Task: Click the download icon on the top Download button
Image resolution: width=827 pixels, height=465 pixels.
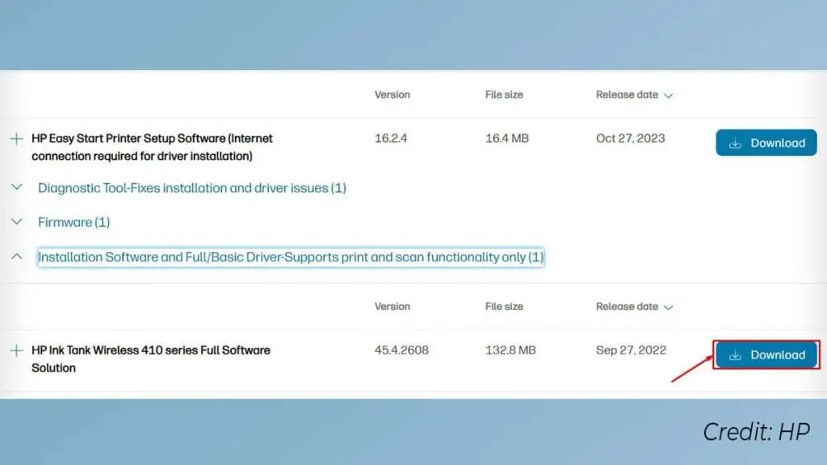Action: (x=736, y=142)
